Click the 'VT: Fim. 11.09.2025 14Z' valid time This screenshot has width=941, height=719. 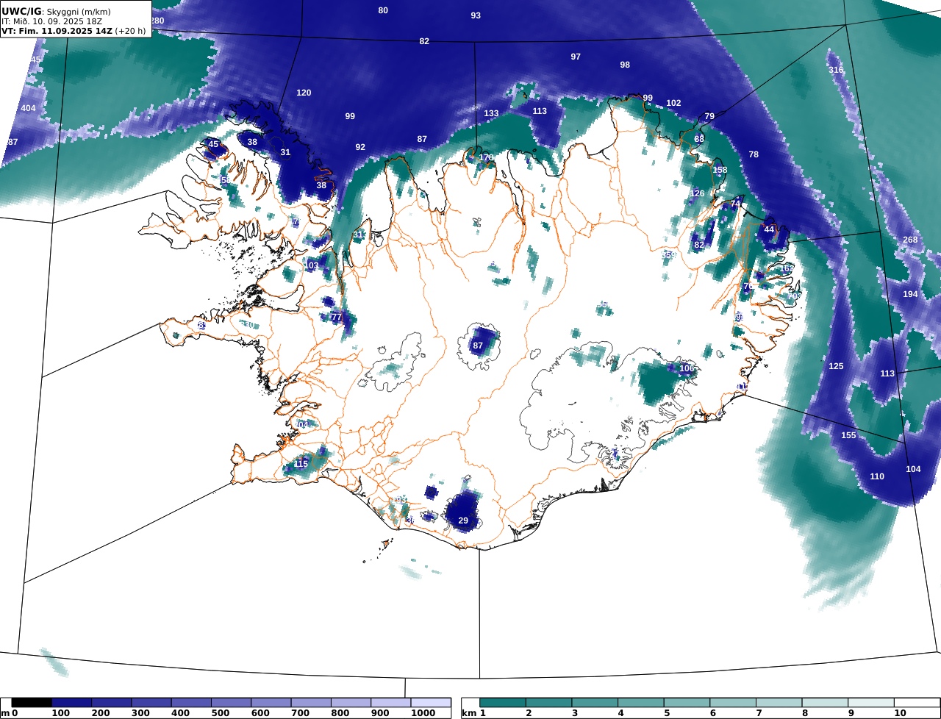(x=57, y=31)
